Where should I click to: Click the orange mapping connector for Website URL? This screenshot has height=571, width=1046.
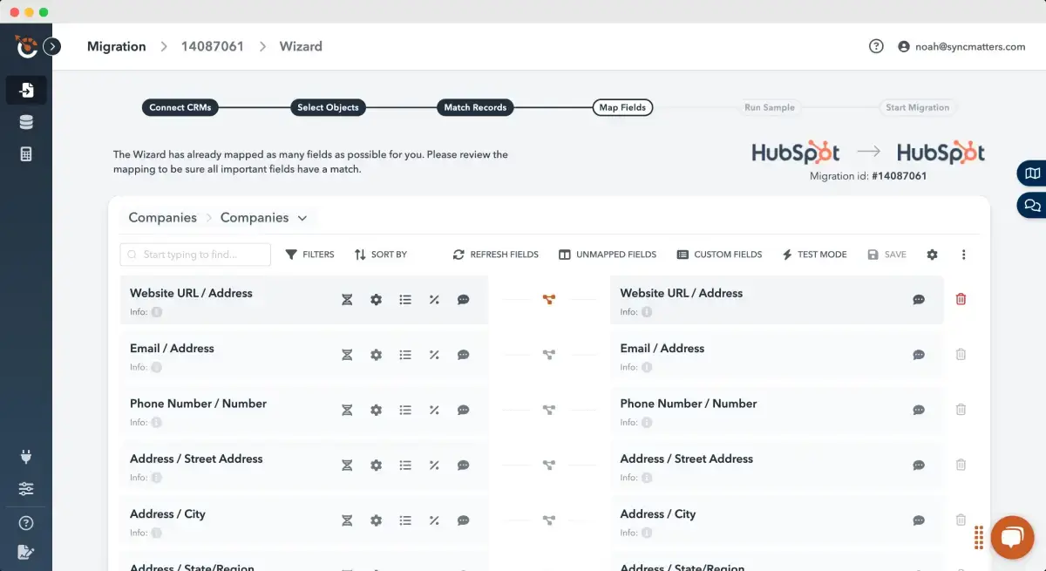(548, 300)
